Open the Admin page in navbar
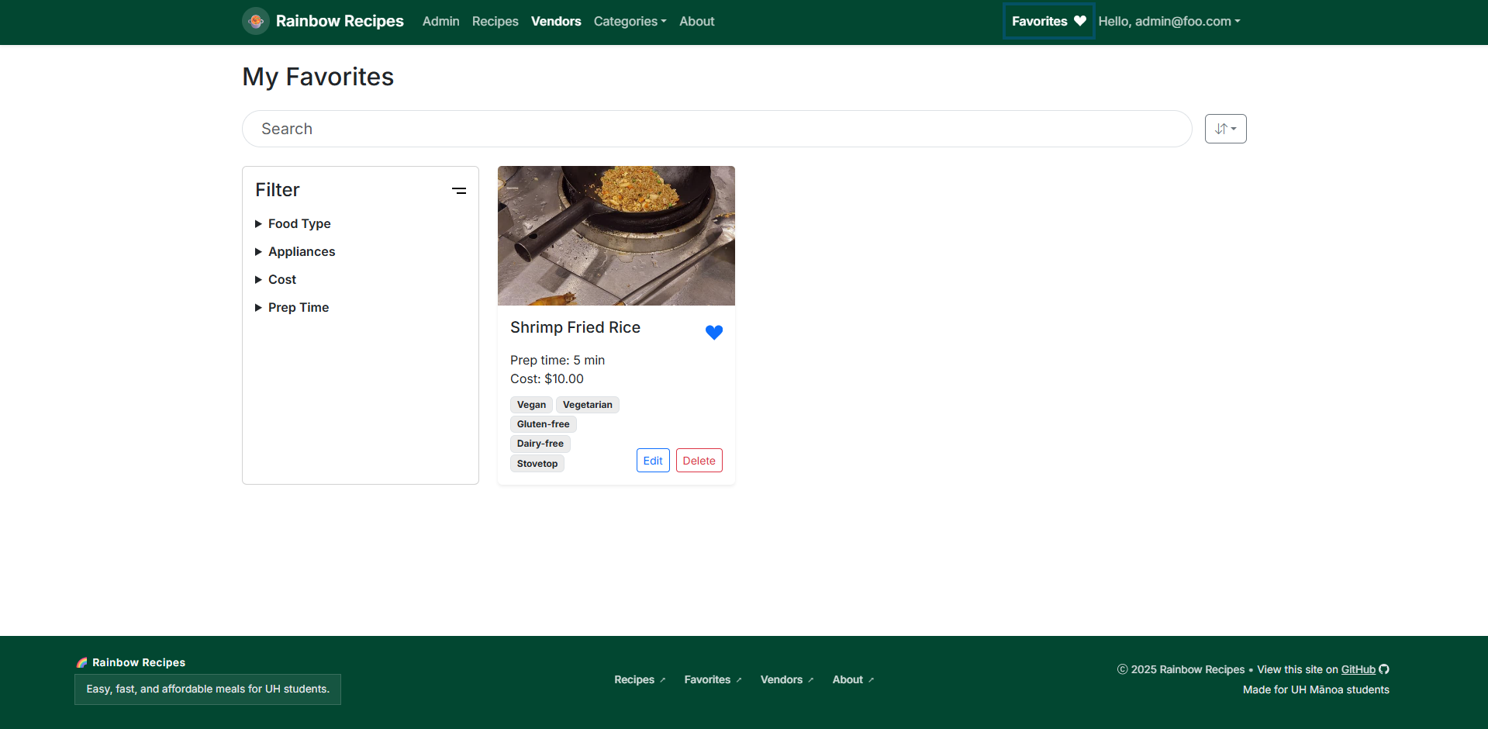1488x729 pixels. point(440,22)
